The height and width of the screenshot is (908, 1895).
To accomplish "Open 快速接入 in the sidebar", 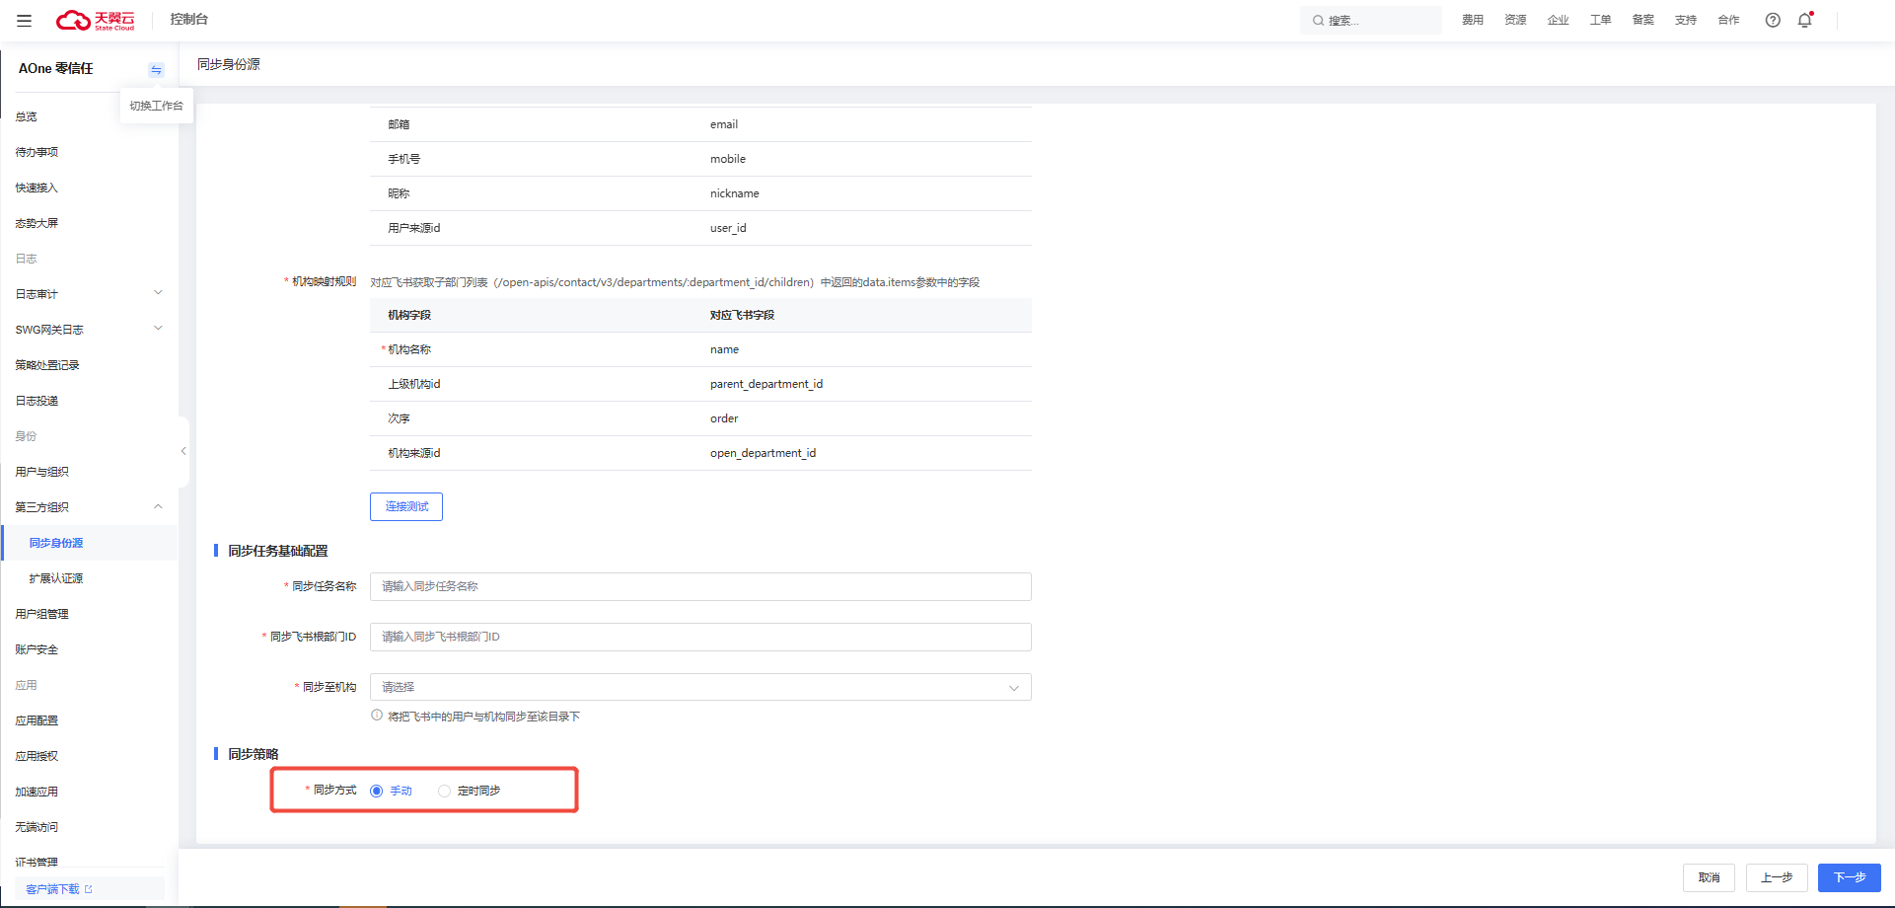I will click(36, 188).
